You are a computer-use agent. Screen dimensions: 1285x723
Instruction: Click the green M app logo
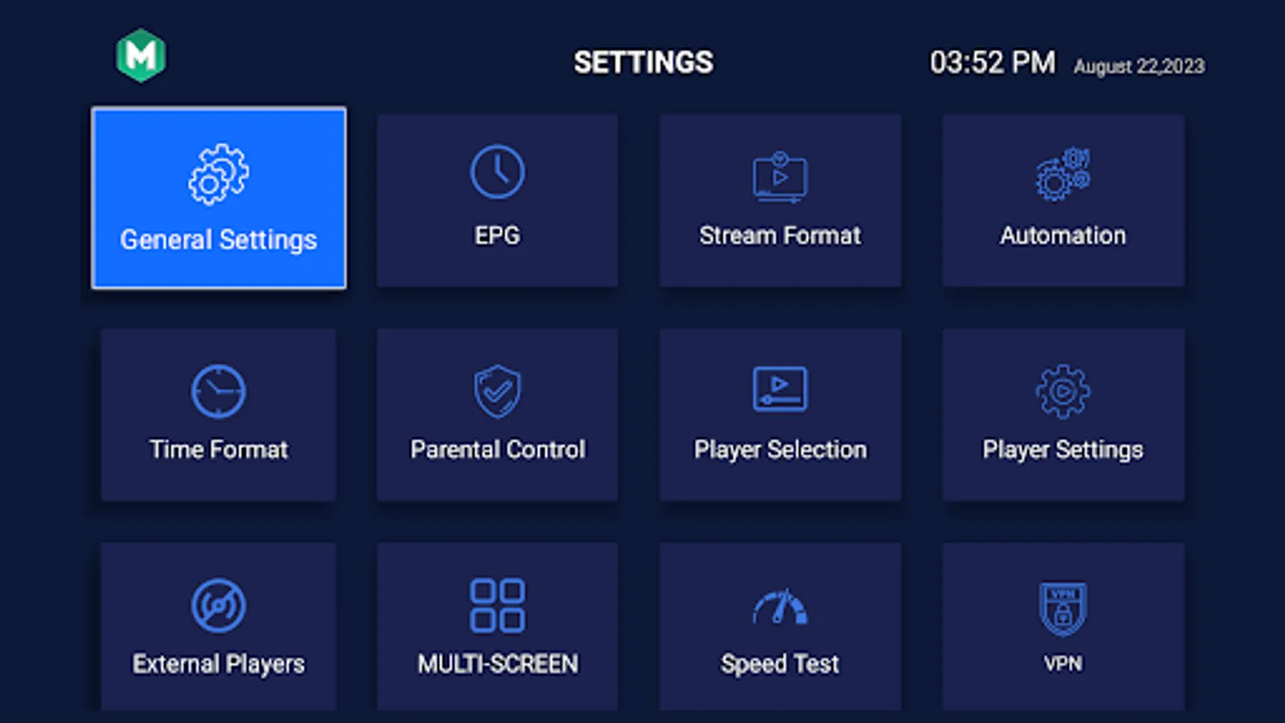pyautogui.click(x=141, y=55)
